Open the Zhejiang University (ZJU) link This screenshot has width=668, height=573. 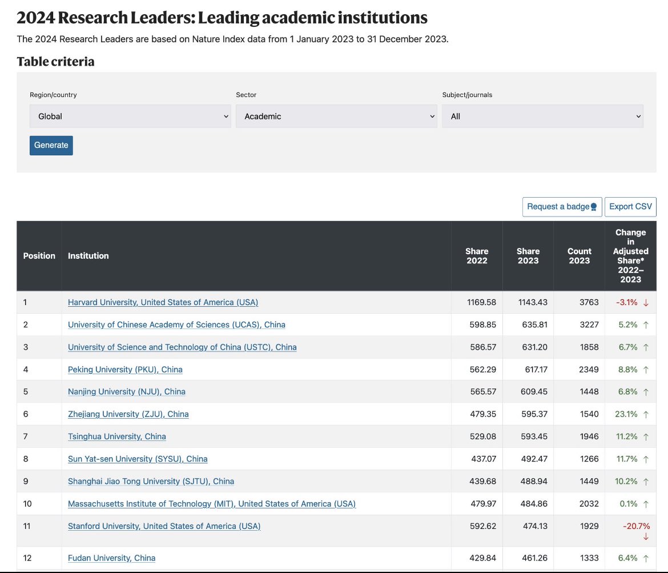(128, 414)
